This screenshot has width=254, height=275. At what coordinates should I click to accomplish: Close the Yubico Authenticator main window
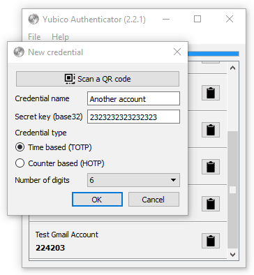230,19
